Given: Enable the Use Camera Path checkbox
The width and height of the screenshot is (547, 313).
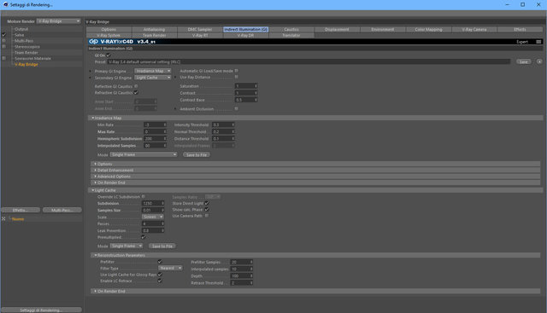Looking at the screenshot, I should 207,216.
